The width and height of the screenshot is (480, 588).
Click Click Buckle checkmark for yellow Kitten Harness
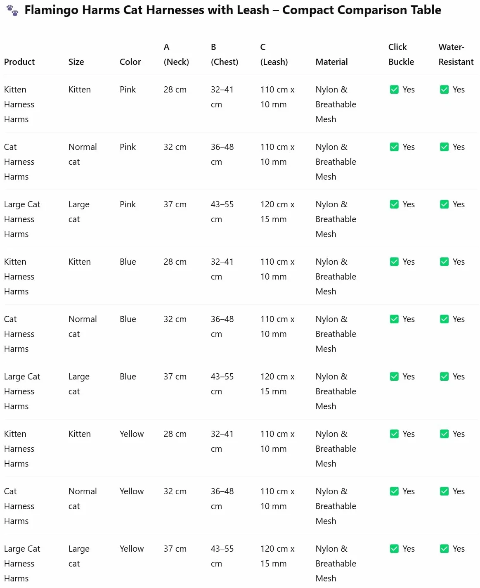[x=394, y=434]
